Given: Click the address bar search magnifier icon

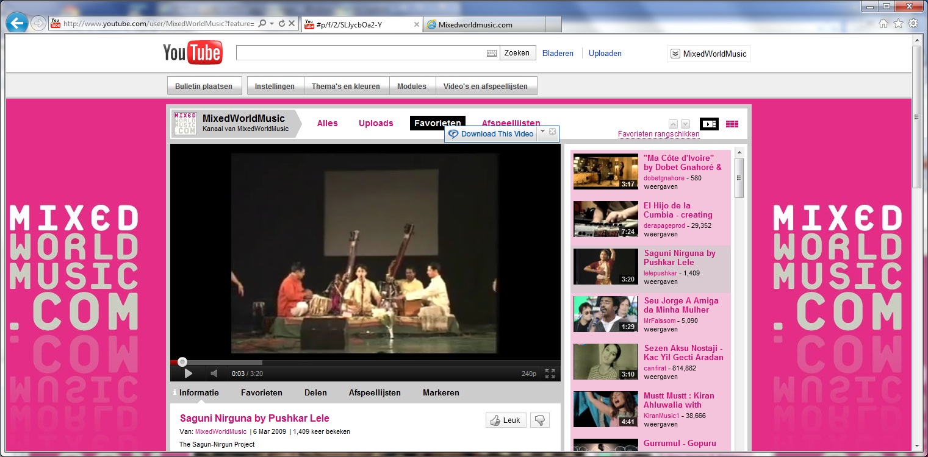Looking at the screenshot, I should click(262, 24).
